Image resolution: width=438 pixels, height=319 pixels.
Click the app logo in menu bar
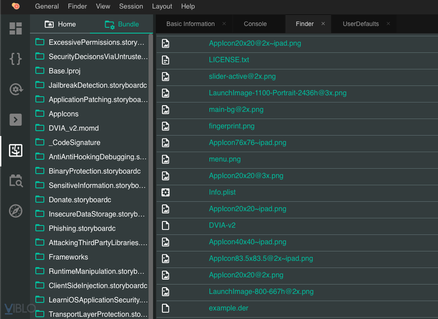coord(16,6)
